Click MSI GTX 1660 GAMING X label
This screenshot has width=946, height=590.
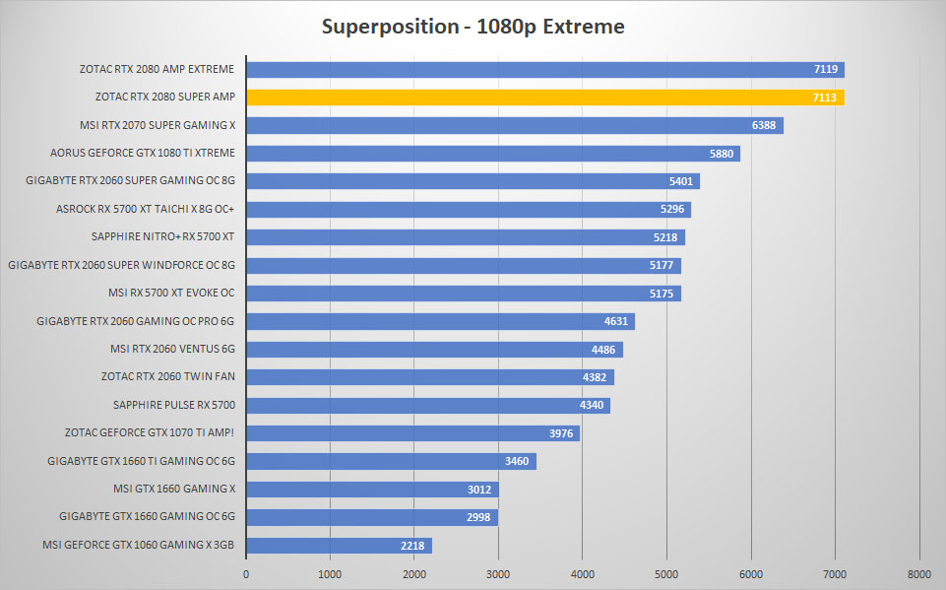tap(174, 489)
